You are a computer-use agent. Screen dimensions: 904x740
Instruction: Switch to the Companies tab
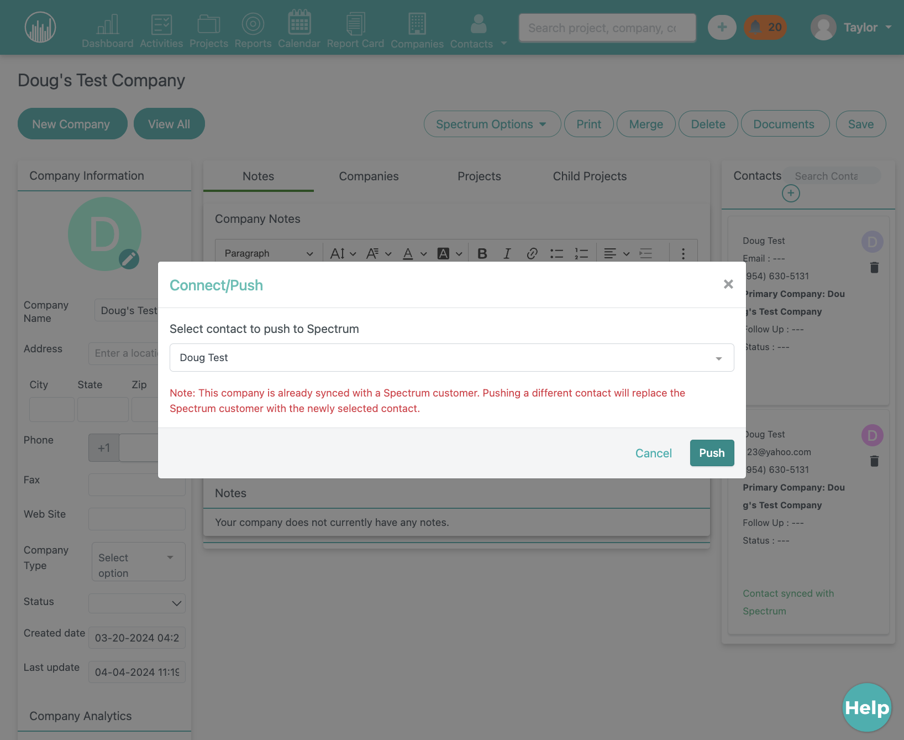coord(369,176)
